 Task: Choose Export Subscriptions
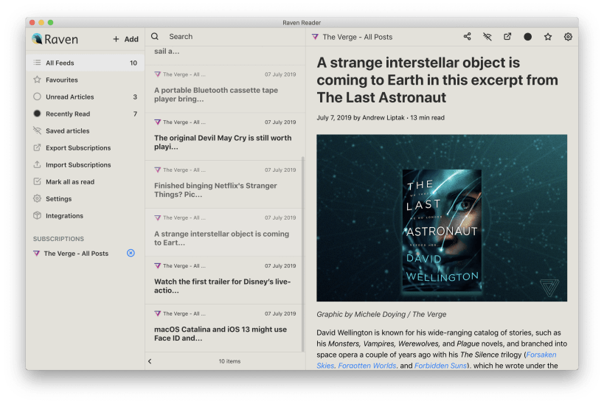click(x=85, y=147)
